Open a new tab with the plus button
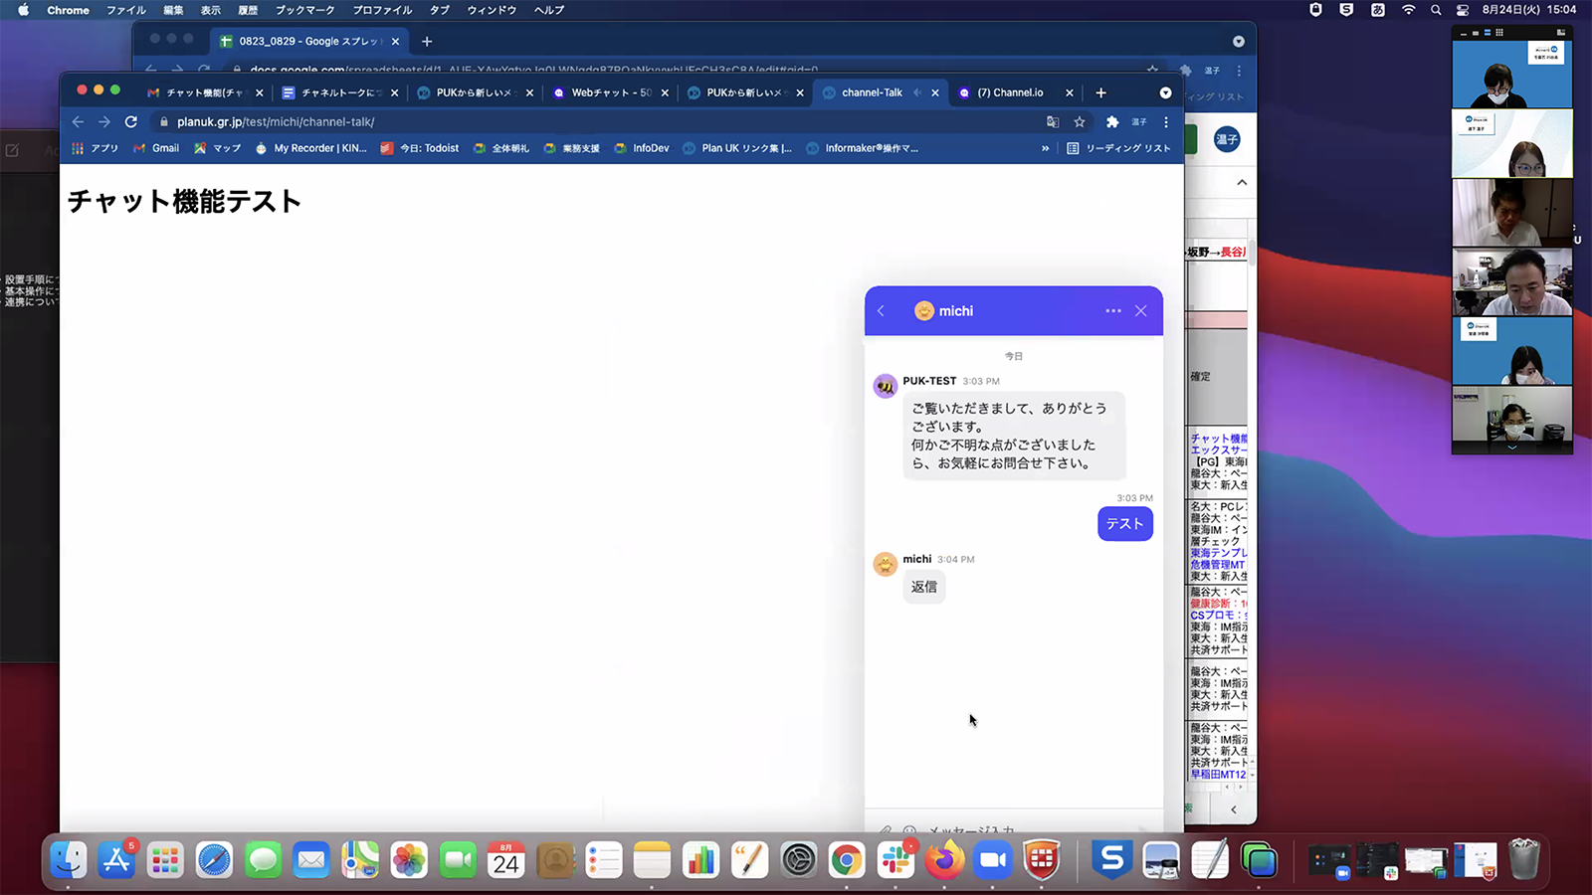This screenshot has height=895, width=1592. click(1100, 92)
